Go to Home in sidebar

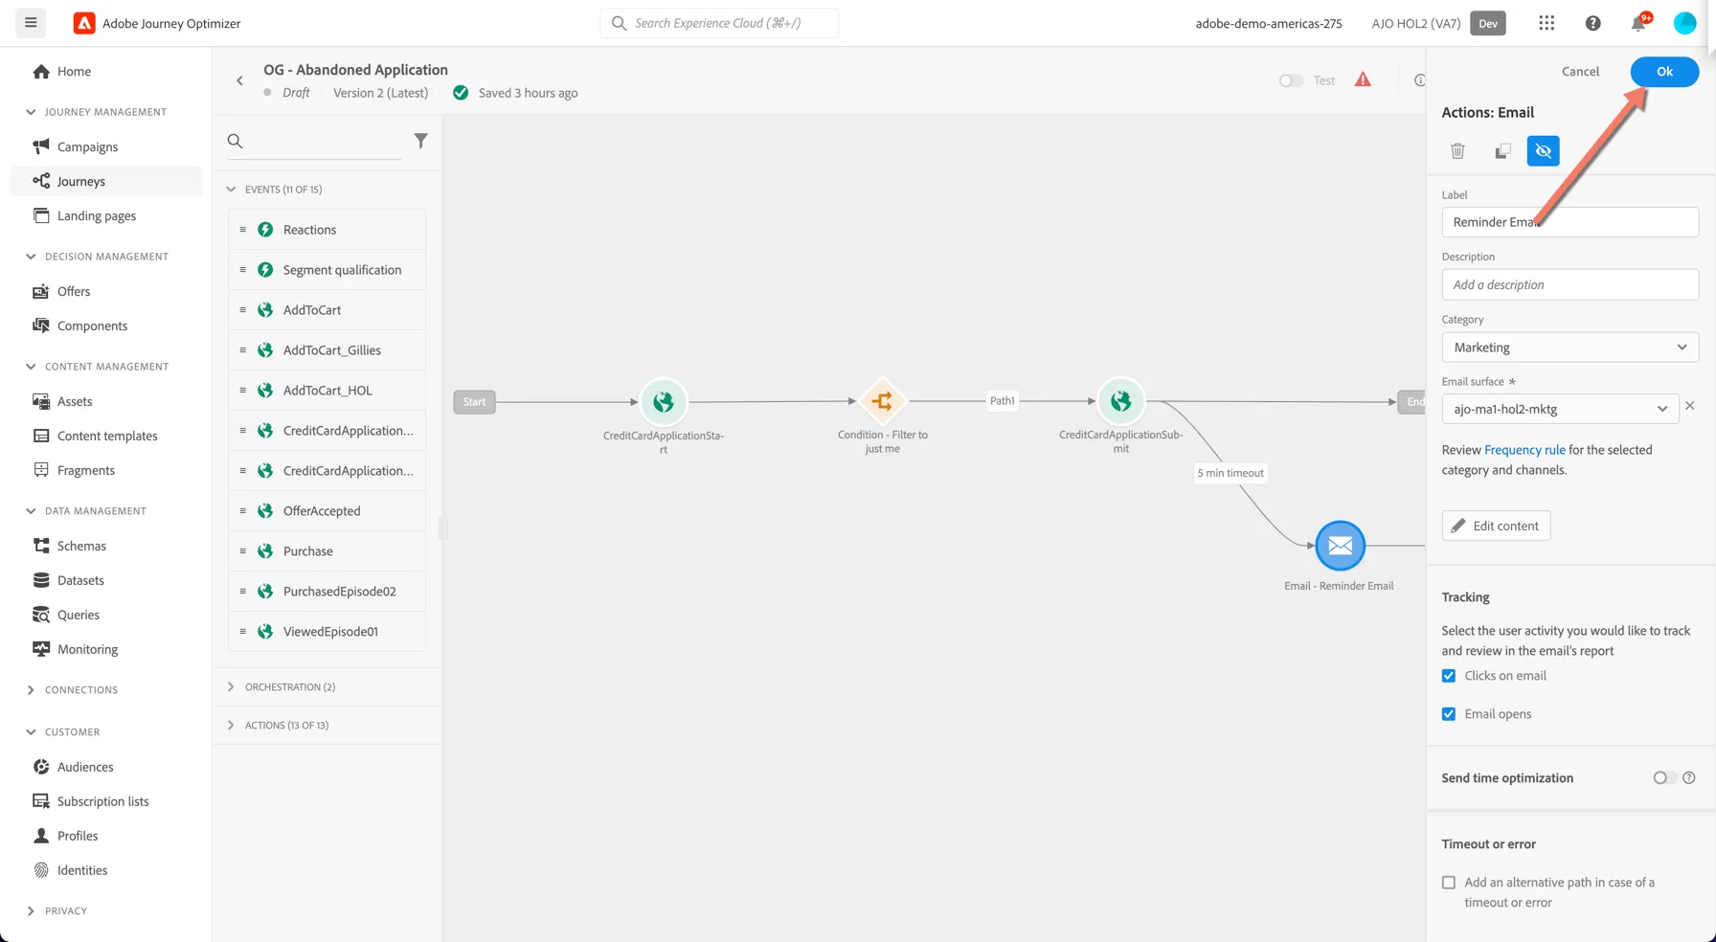105,72
